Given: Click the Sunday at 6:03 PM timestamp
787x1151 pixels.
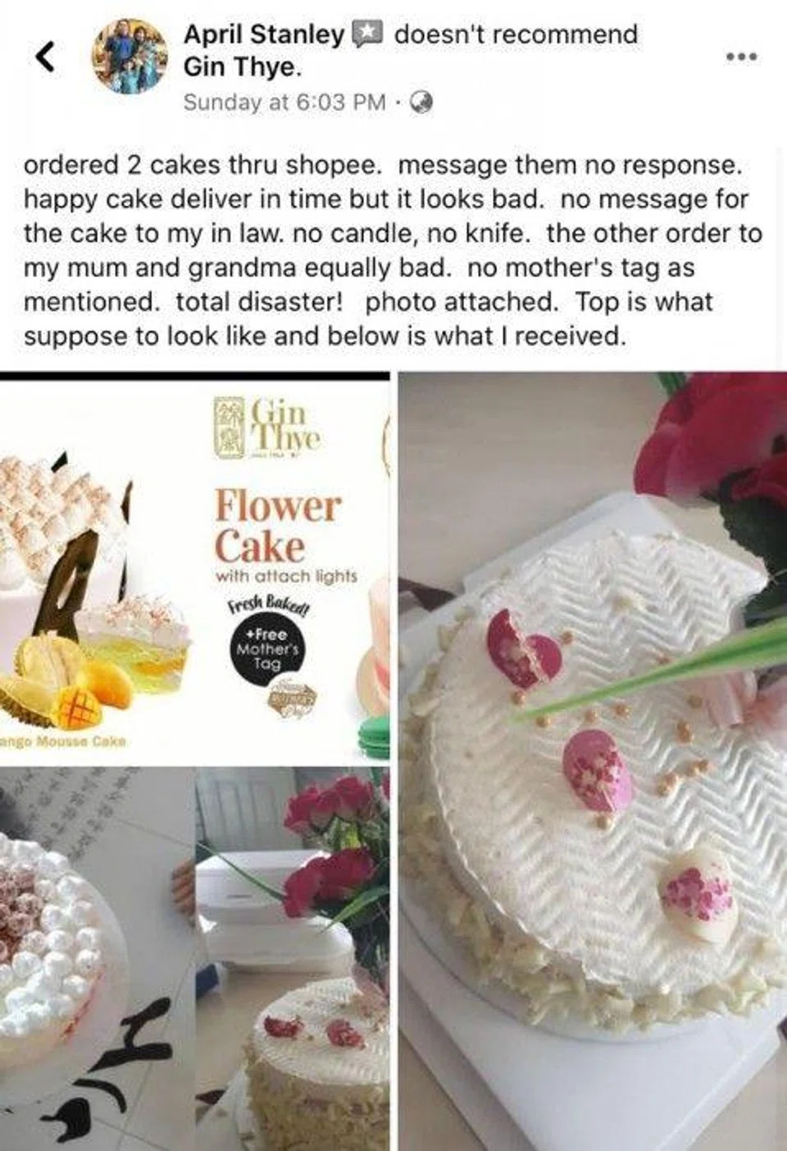Looking at the screenshot, I should click(x=284, y=102).
